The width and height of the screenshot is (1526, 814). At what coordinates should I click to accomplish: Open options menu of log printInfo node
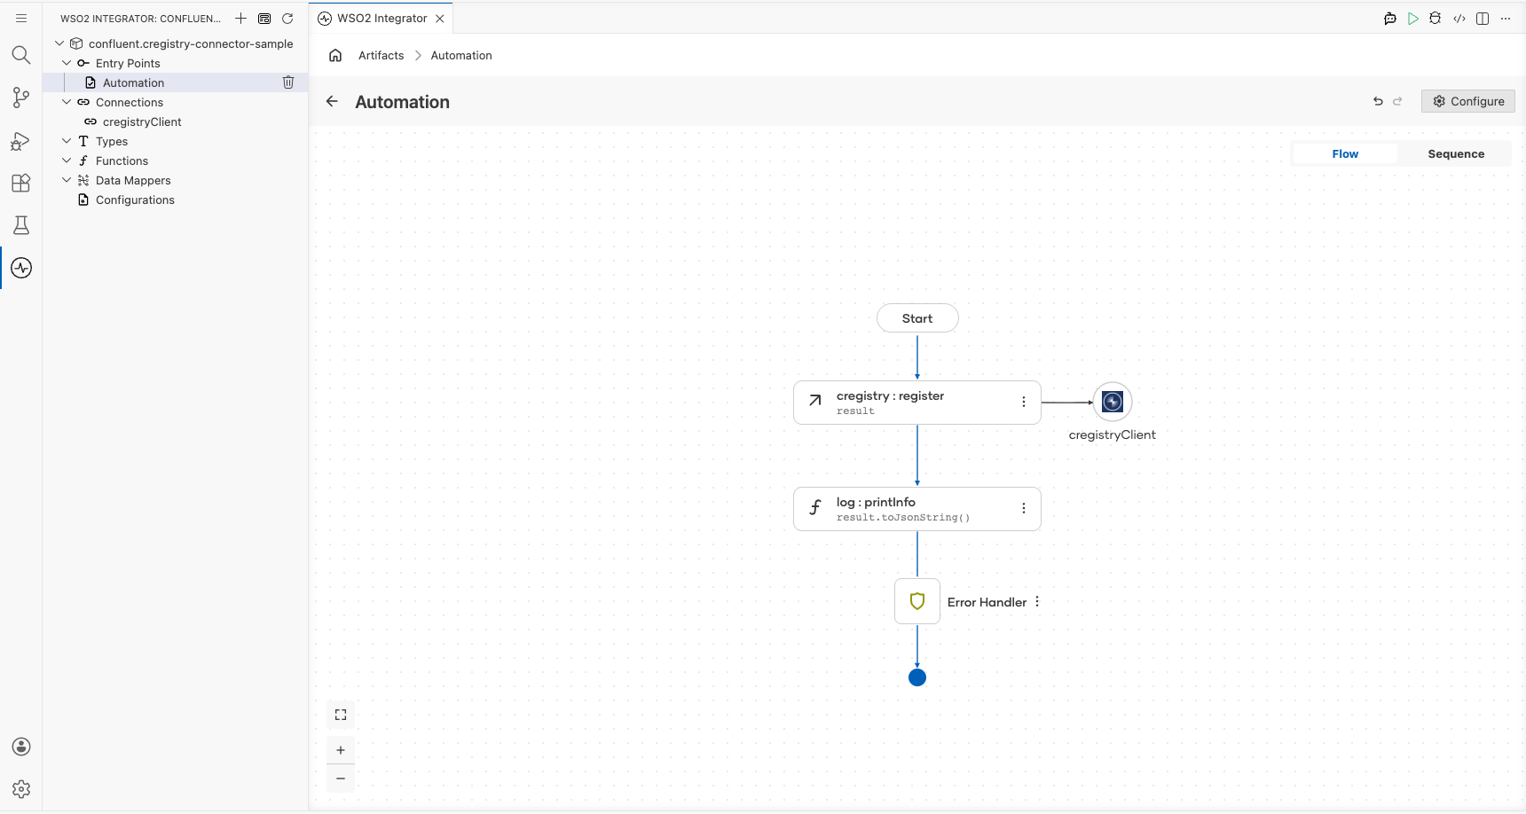[1024, 508]
